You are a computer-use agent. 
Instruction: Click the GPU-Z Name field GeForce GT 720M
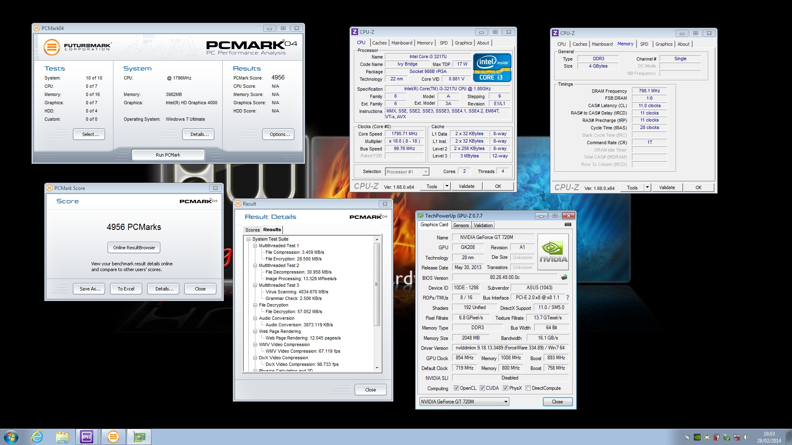pyautogui.click(x=493, y=237)
